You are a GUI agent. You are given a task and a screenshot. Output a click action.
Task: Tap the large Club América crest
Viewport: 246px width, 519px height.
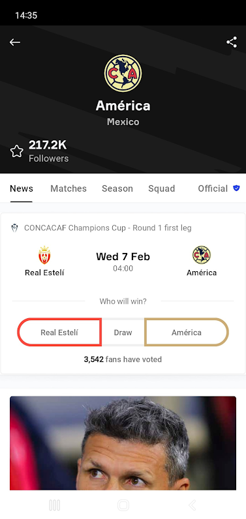pos(123,74)
